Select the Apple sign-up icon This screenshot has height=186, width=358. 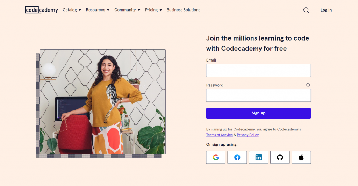(x=301, y=157)
